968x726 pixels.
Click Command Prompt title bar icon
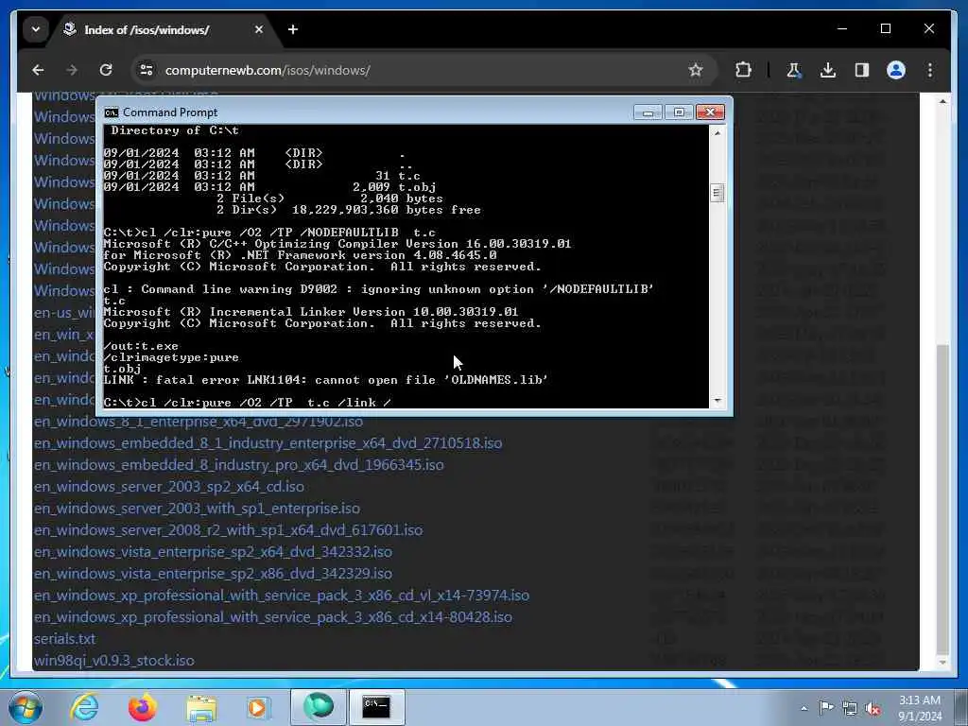(x=112, y=112)
